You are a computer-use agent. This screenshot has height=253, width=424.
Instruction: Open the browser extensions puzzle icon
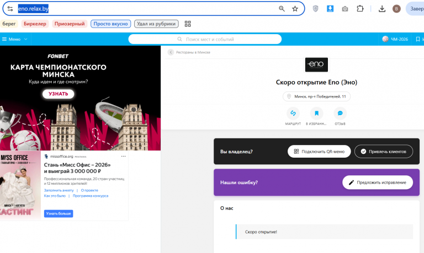coord(360,9)
